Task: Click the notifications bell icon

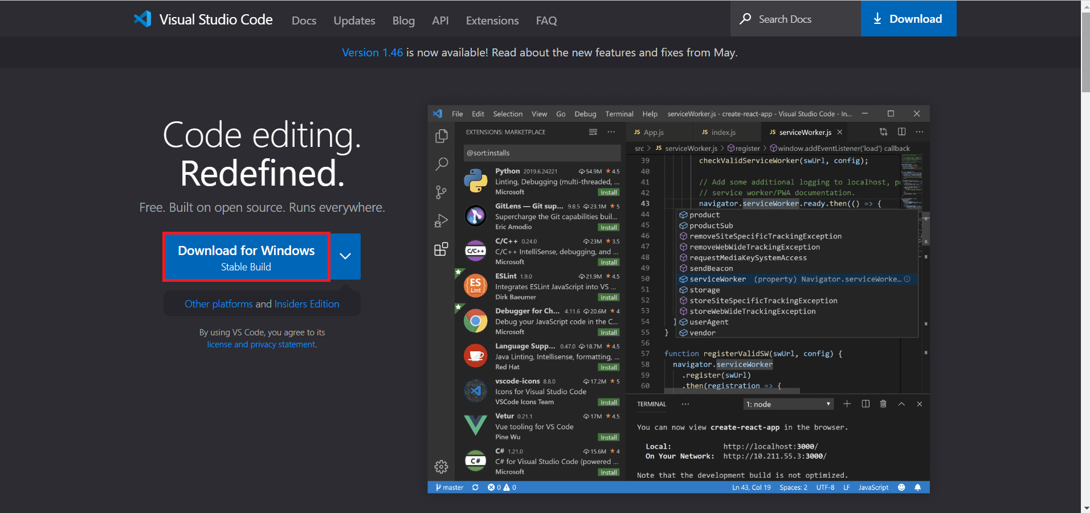Action: tap(917, 487)
